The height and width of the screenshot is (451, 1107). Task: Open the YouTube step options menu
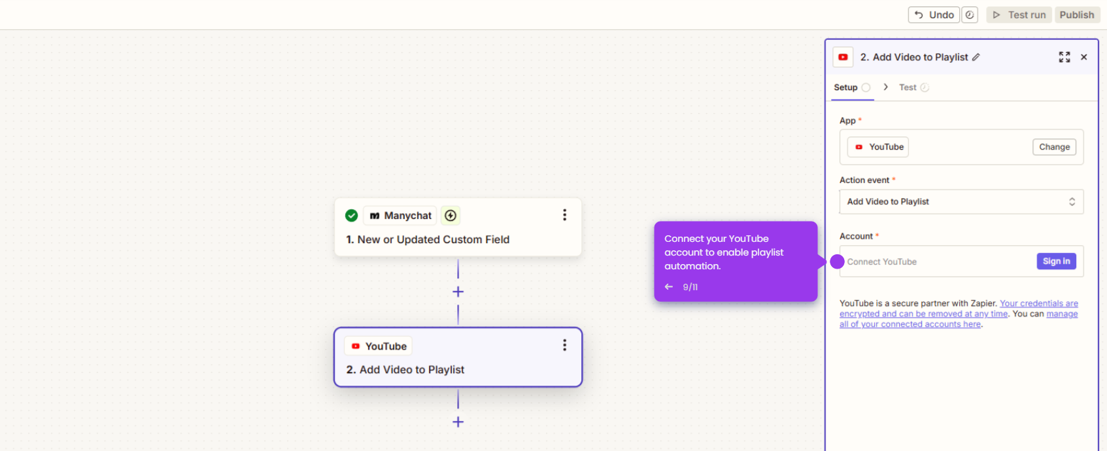click(x=565, y=345)
